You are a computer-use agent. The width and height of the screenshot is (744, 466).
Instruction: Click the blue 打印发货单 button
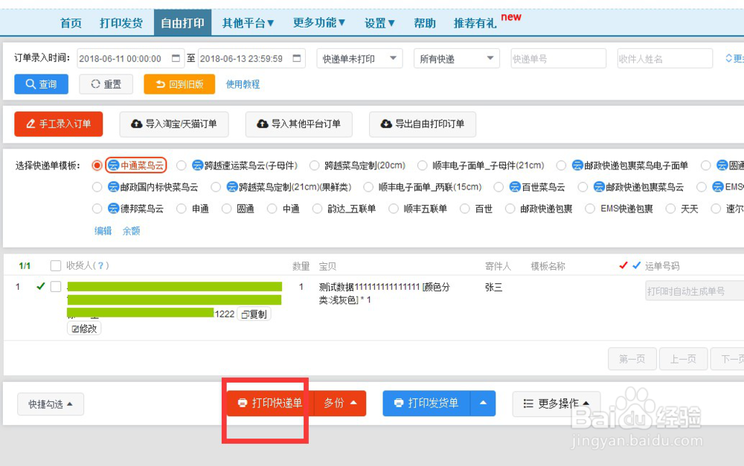[x=426, y=404]
